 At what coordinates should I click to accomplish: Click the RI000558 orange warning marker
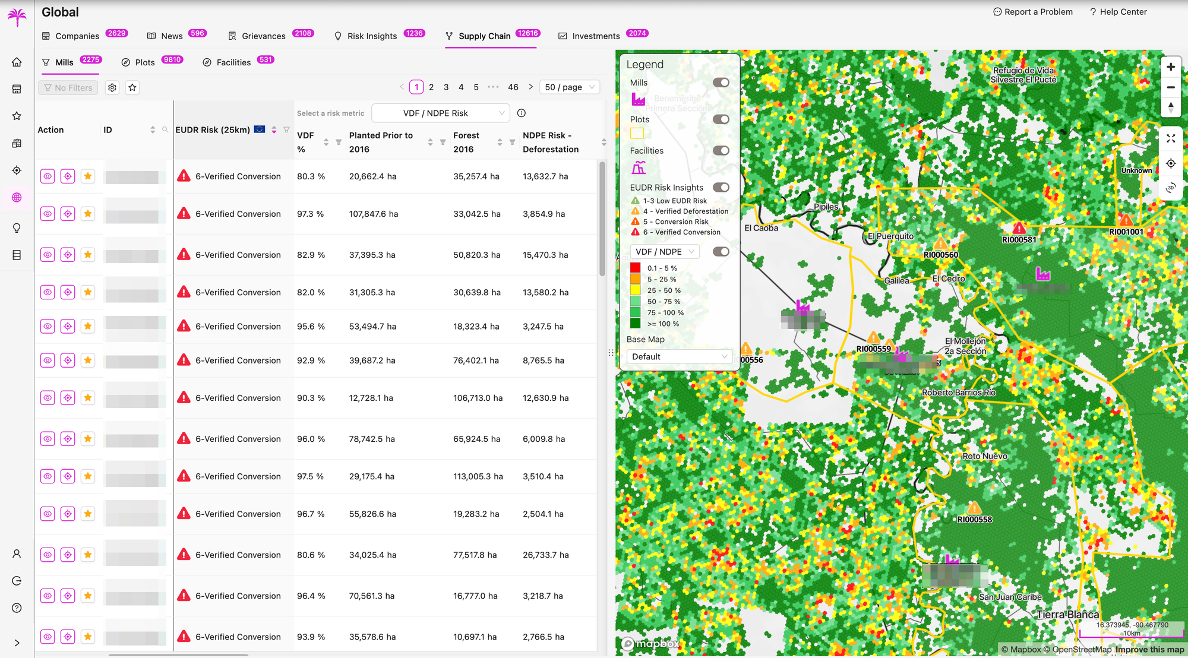975,508
